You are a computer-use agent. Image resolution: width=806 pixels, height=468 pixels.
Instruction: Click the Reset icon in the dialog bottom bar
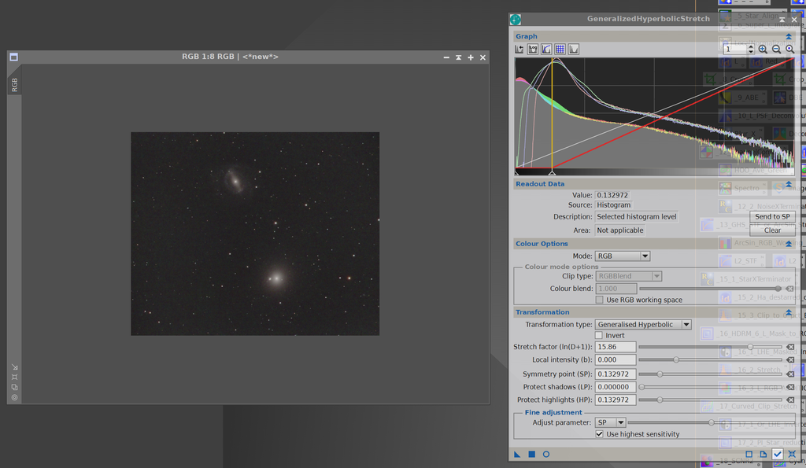pos(792,454)
